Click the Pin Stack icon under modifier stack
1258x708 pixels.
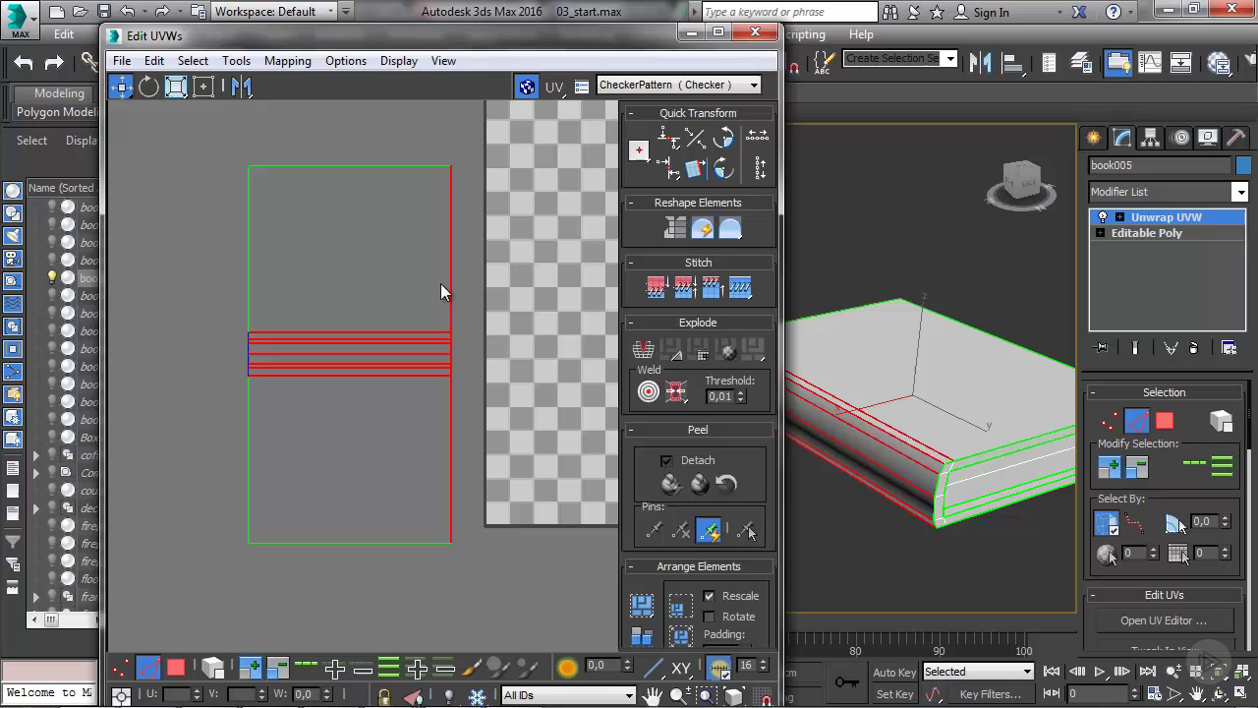pos(1101,347)
